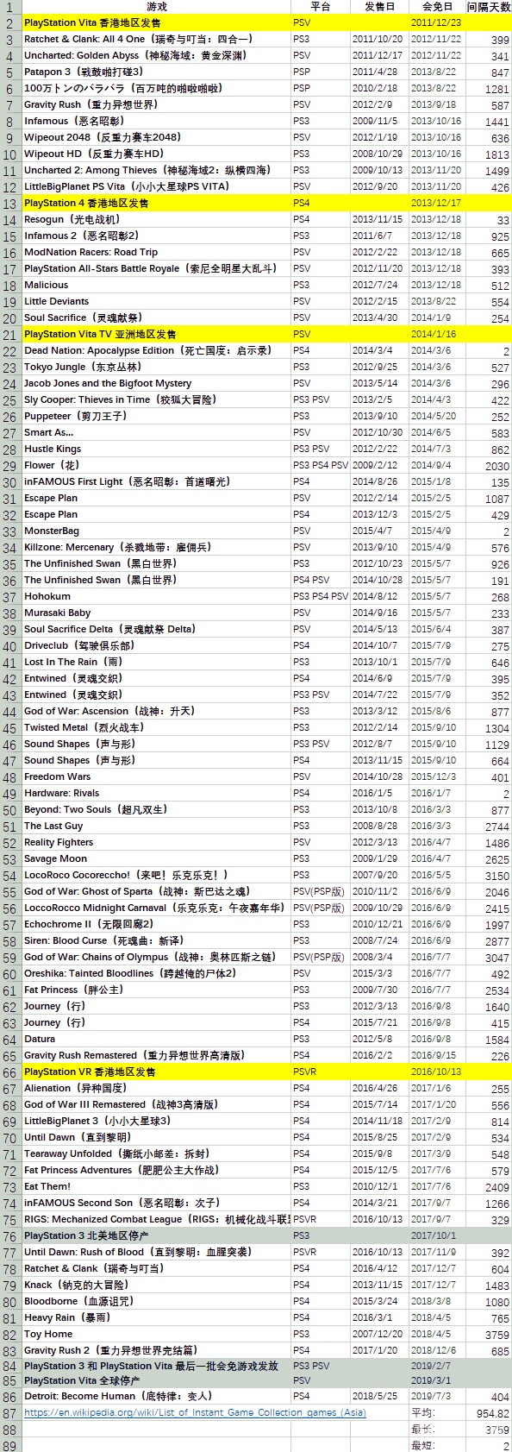Select the Detroit: Become Human cell
This screenshot has height=1452, width=512.
(x=156, y=1396)
